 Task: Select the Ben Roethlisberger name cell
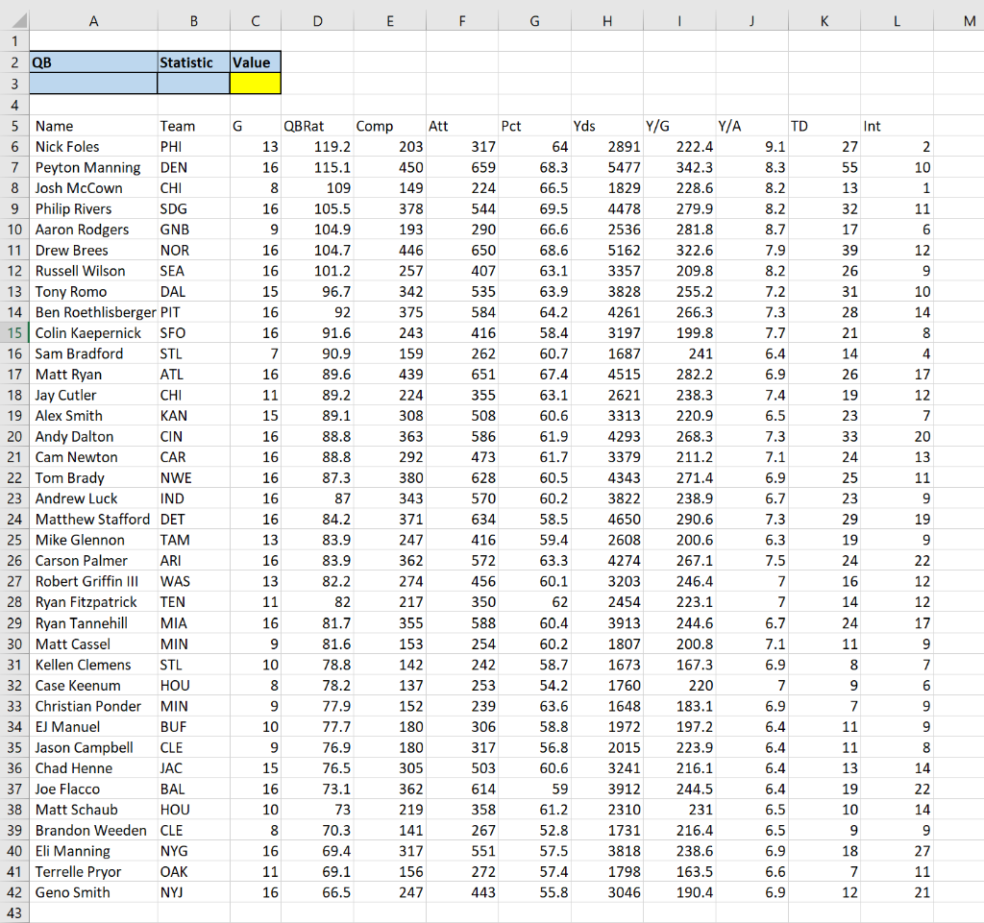(x=93, y=312)
